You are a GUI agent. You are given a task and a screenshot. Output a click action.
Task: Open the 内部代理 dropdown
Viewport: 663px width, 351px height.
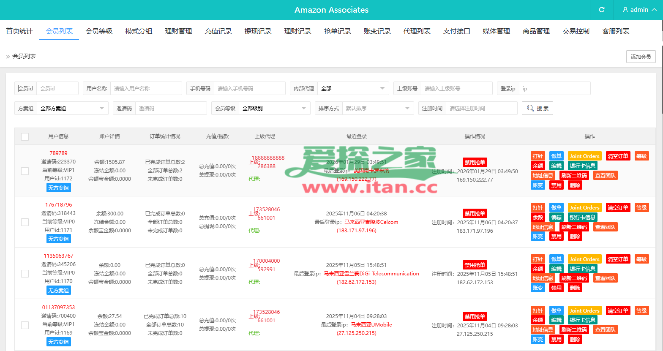point(353,88)
